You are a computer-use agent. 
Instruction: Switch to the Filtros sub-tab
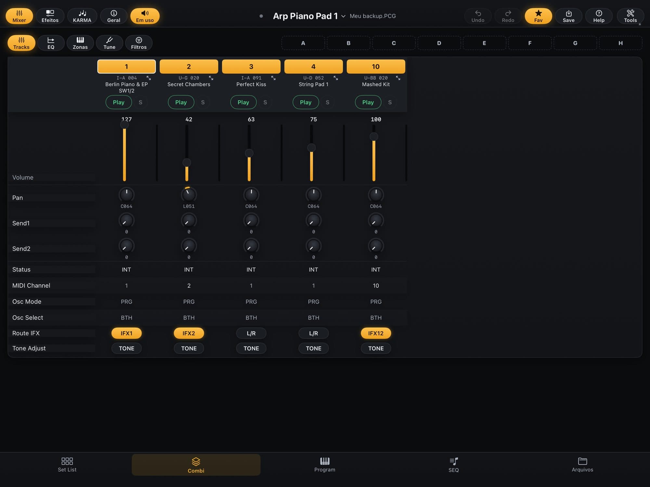click(139, 43)
